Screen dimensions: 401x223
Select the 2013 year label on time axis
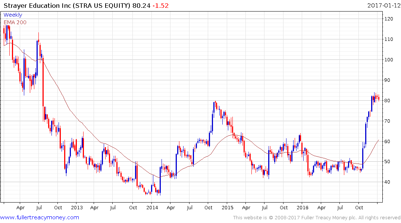pyautogui.click(x=77, y=207)
